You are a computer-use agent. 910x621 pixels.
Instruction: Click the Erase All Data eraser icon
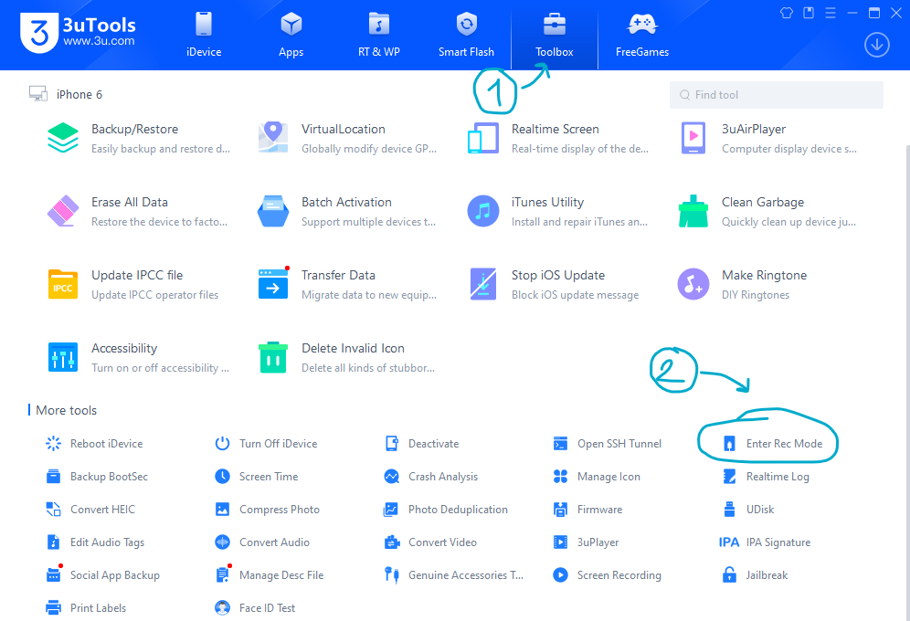[63, 211]
